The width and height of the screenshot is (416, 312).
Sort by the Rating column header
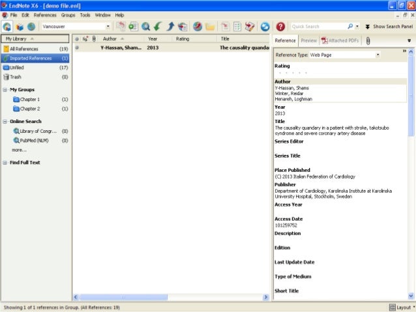tap(194, 39)
